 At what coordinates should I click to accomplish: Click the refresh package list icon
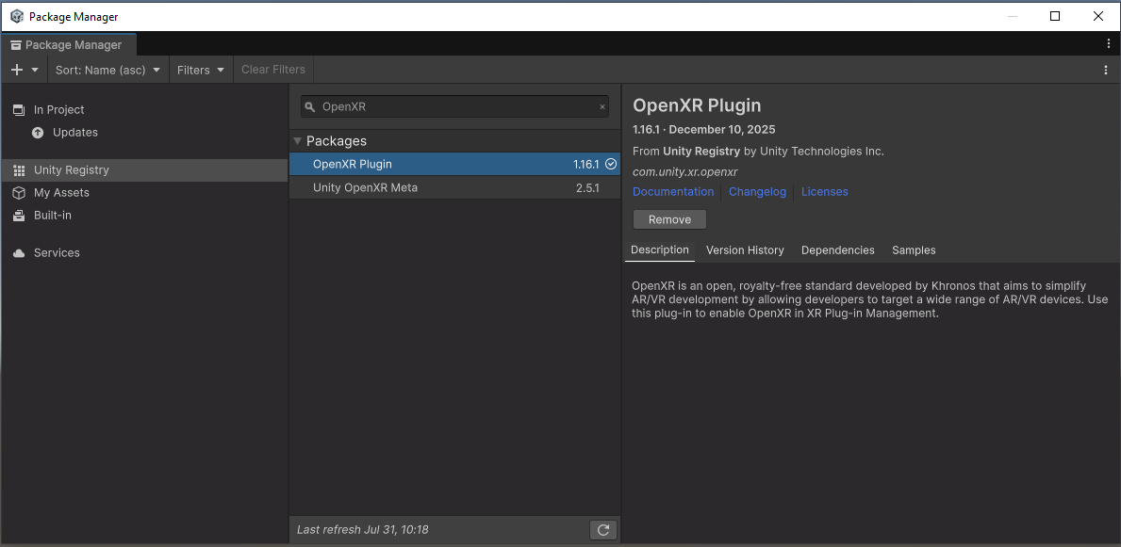click(x=603, y=530)
